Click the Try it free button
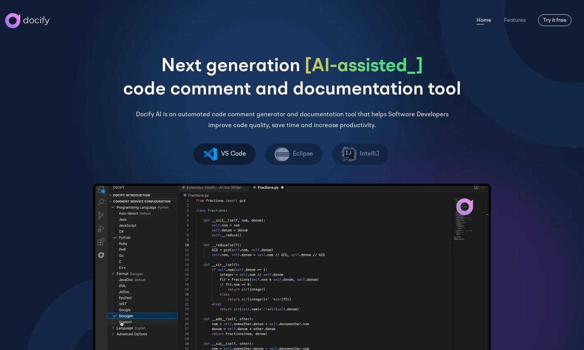The height and width of the screenshot is (350, 584). coord(554,20)
